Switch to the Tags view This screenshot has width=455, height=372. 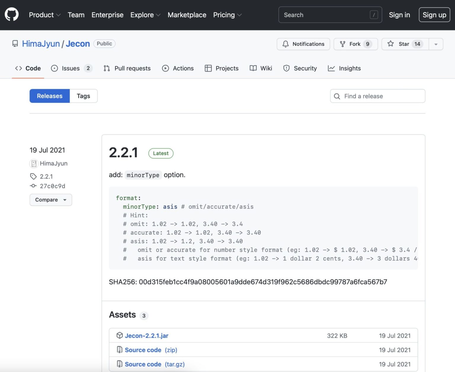83,96
